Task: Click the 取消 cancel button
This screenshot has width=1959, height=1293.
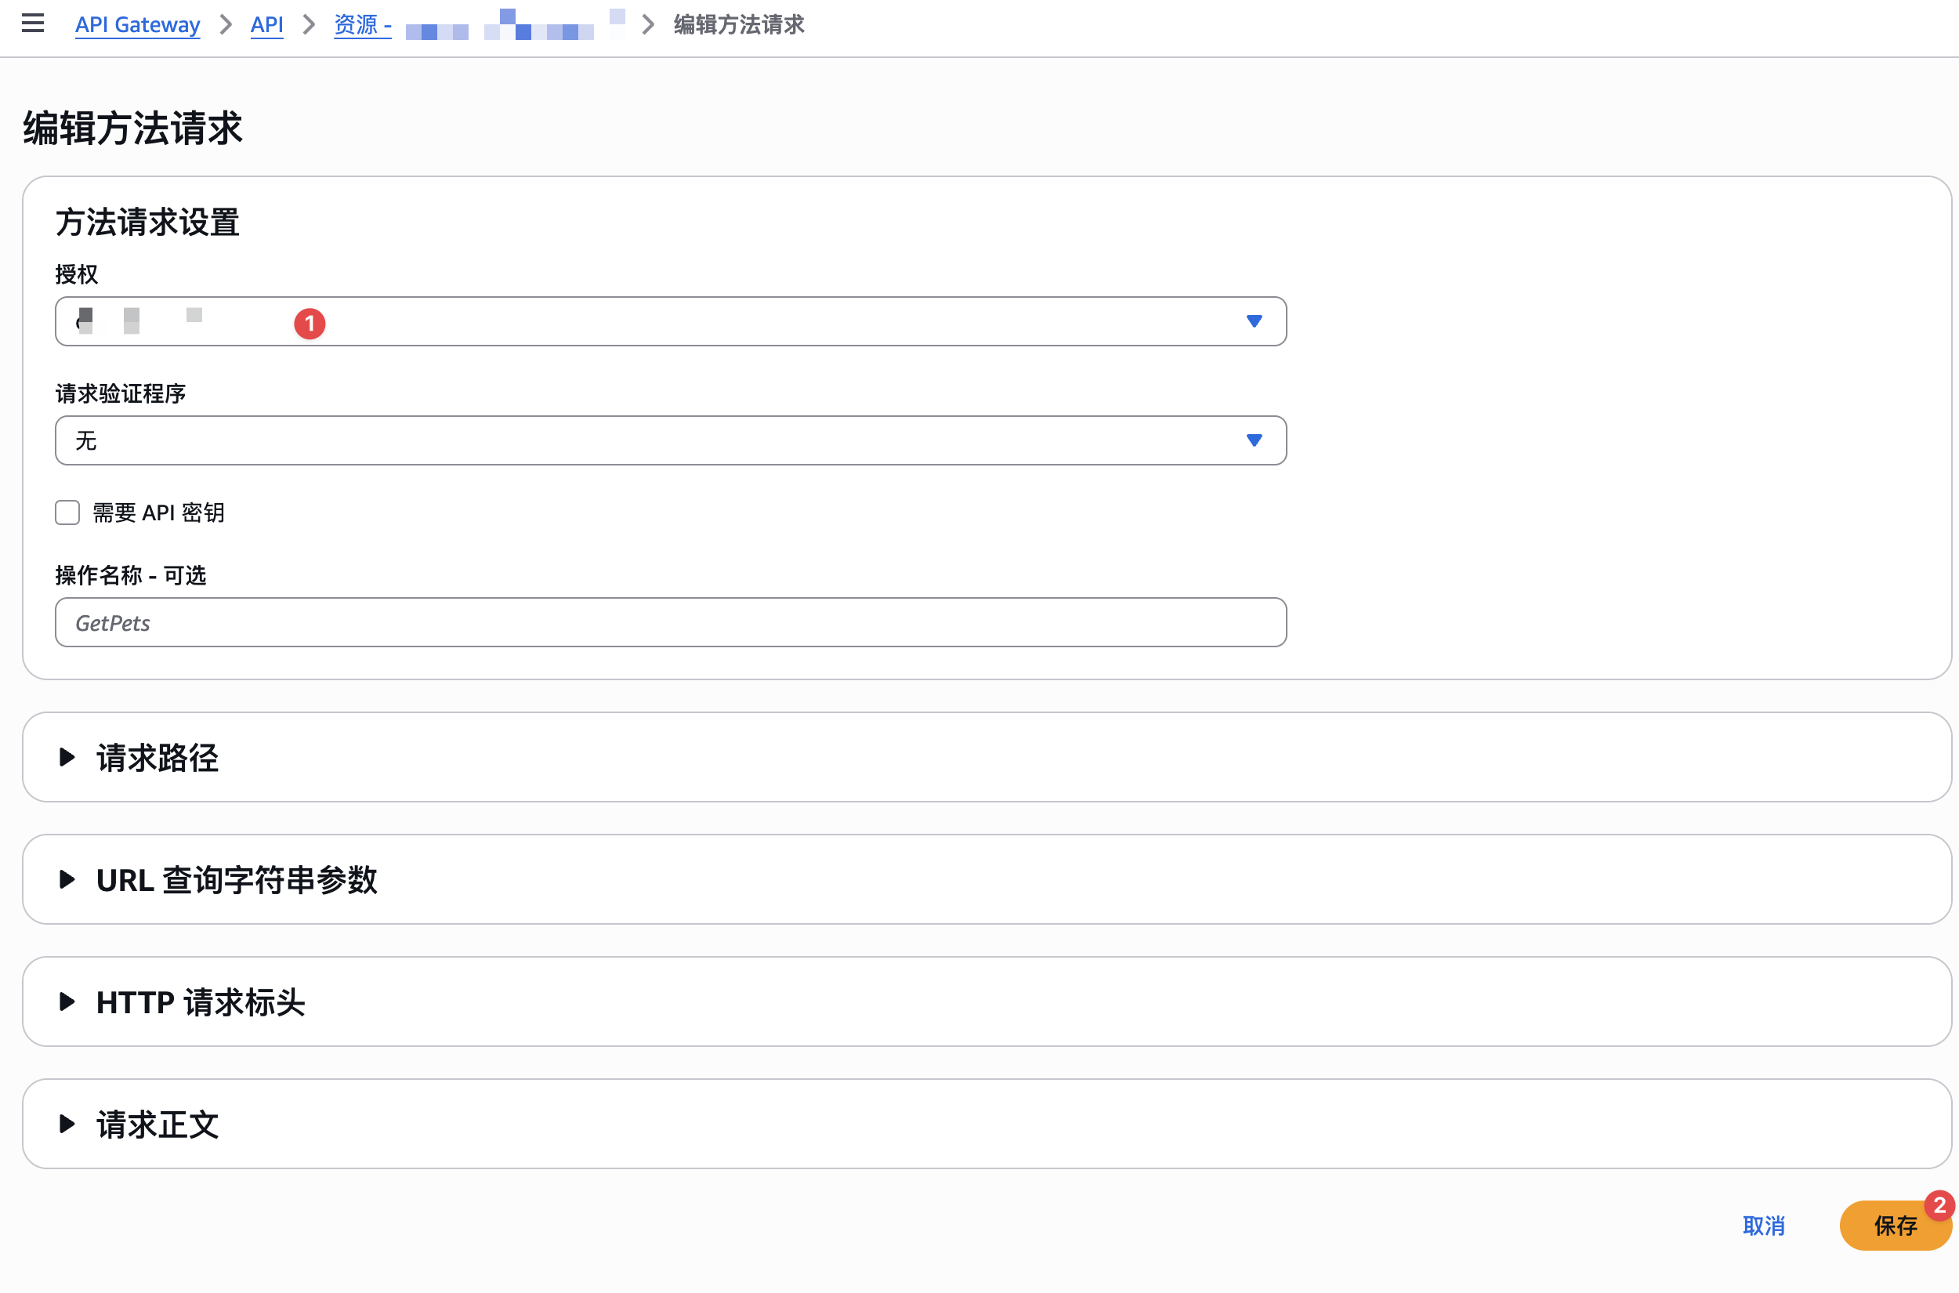Action: coord(1764,1226)
